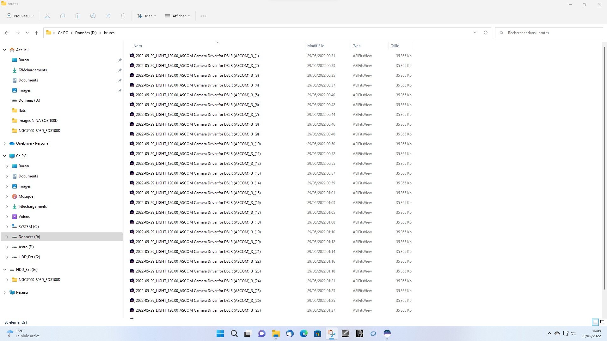Switch to details view layout icon
Image resolution: width=607 pixels, height=341 pixels.
[x=595, y=322]
